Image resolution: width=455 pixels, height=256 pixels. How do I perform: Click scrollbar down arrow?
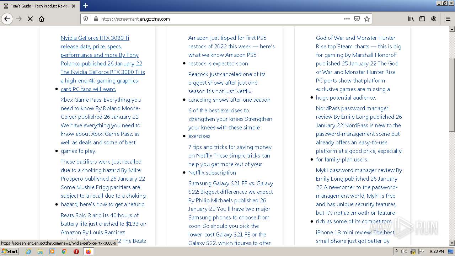(x=452, y=243)
